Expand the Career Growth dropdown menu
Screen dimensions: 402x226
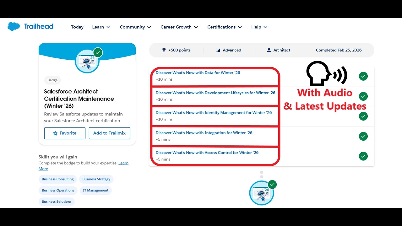(x=179, y=27)
